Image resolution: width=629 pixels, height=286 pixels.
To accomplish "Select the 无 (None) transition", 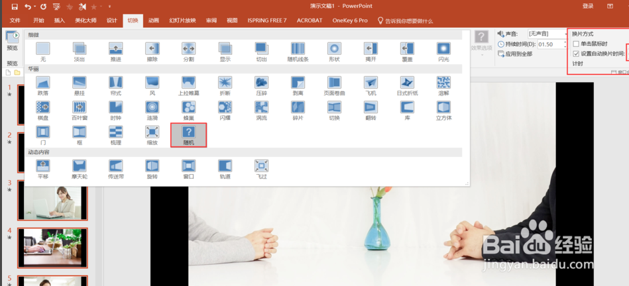I will [x=43, y=52].
